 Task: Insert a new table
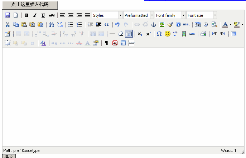[x=8, y=34]
